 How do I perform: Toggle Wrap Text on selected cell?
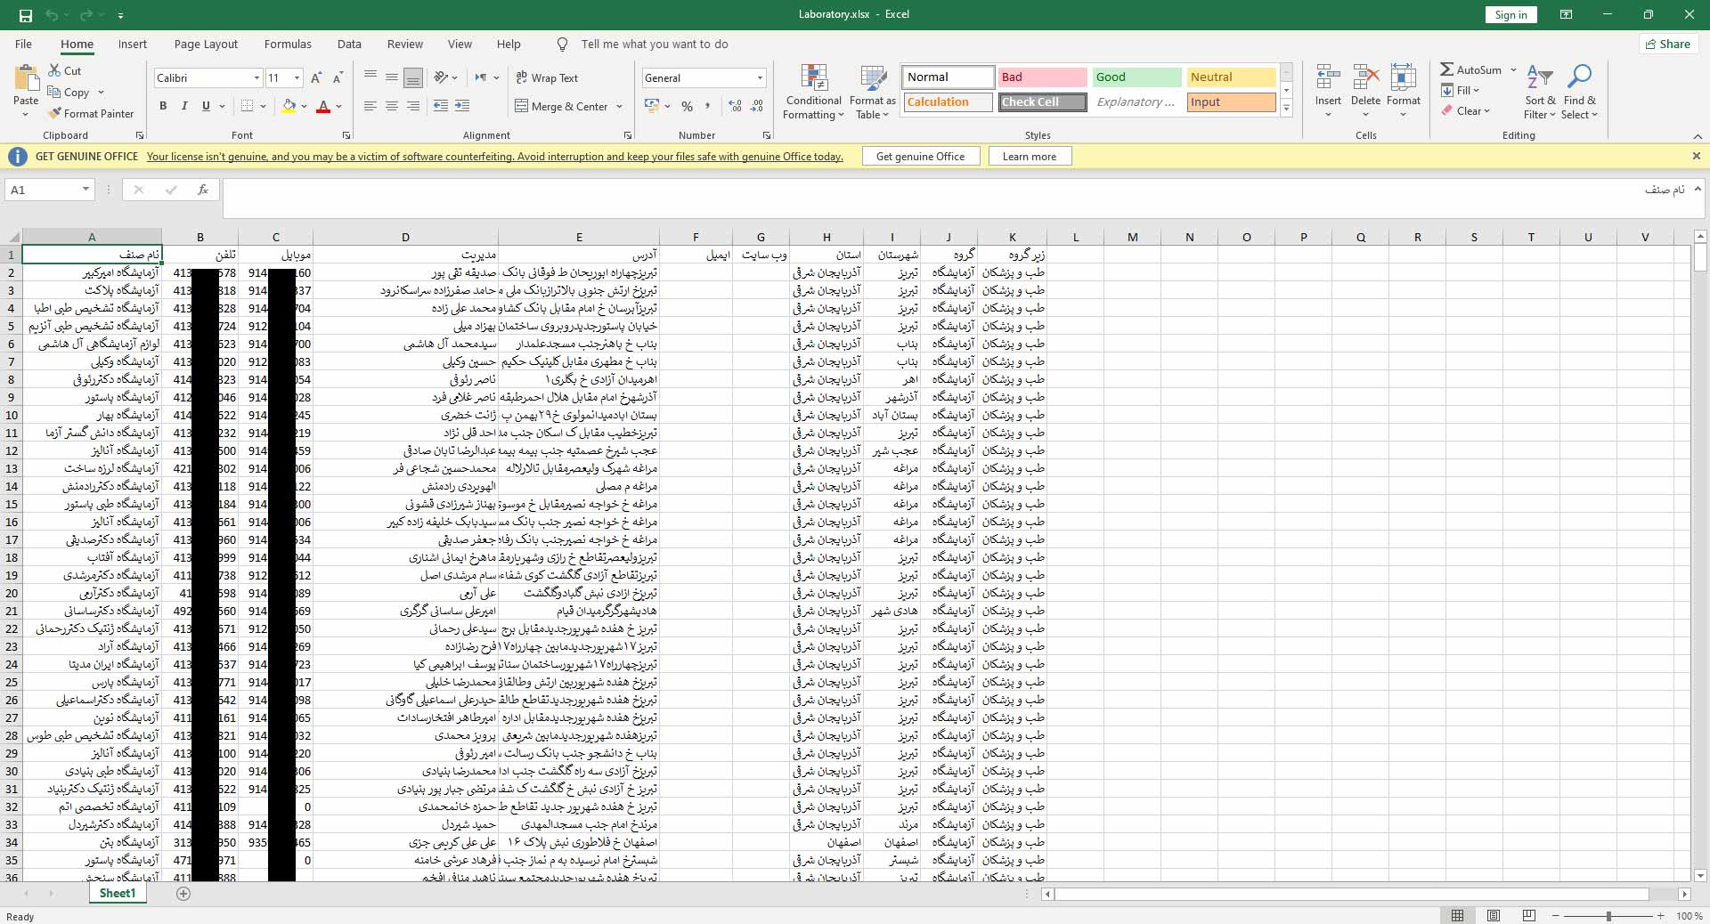(x=546, y=78)
